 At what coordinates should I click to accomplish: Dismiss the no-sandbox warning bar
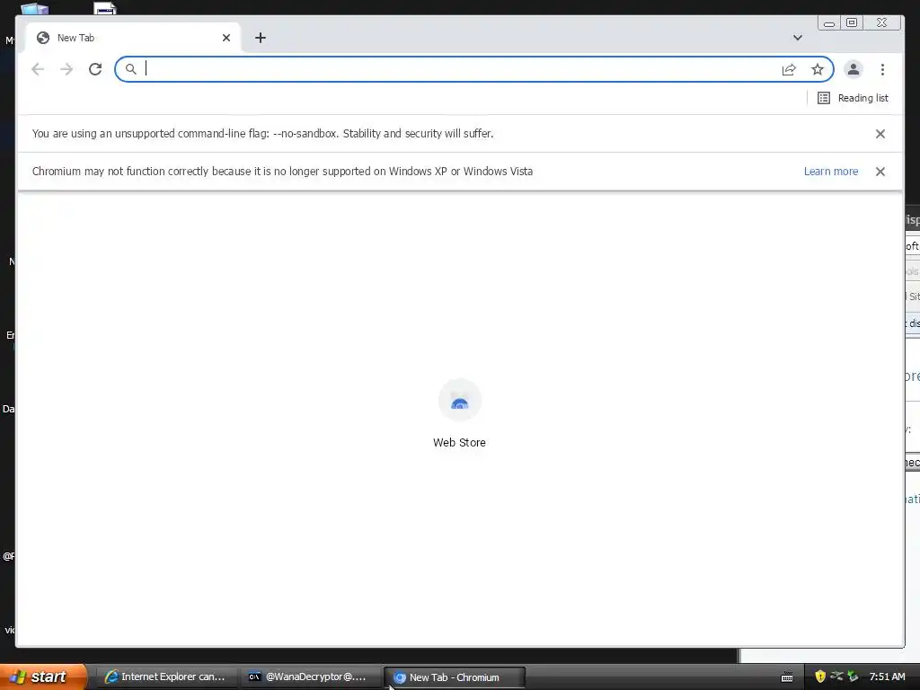pyautogui.click(x=880, y=134)
